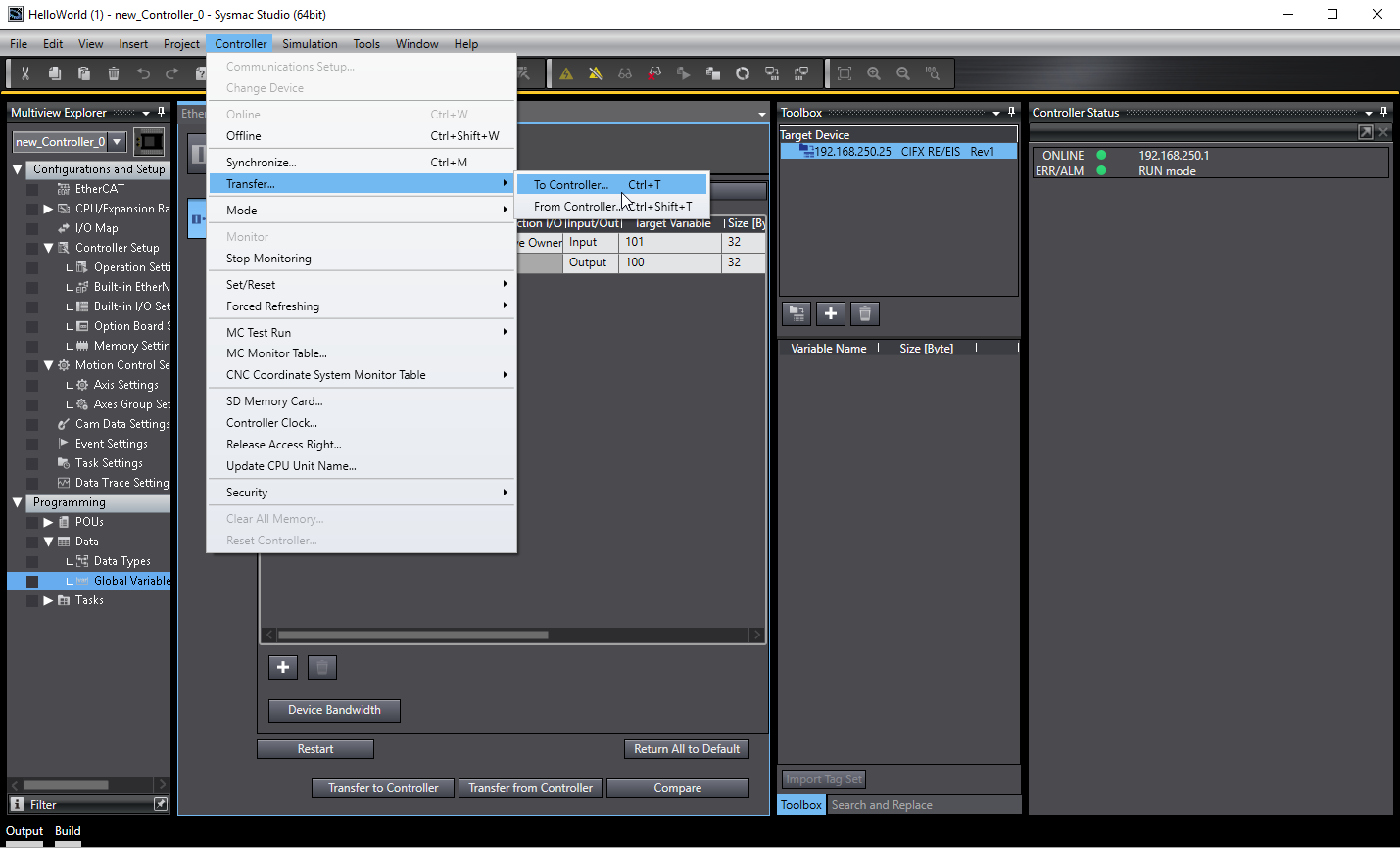Click the plus icon above Device Bandwidth
The width and height of the screenshot is (1400, 848).
283,667
